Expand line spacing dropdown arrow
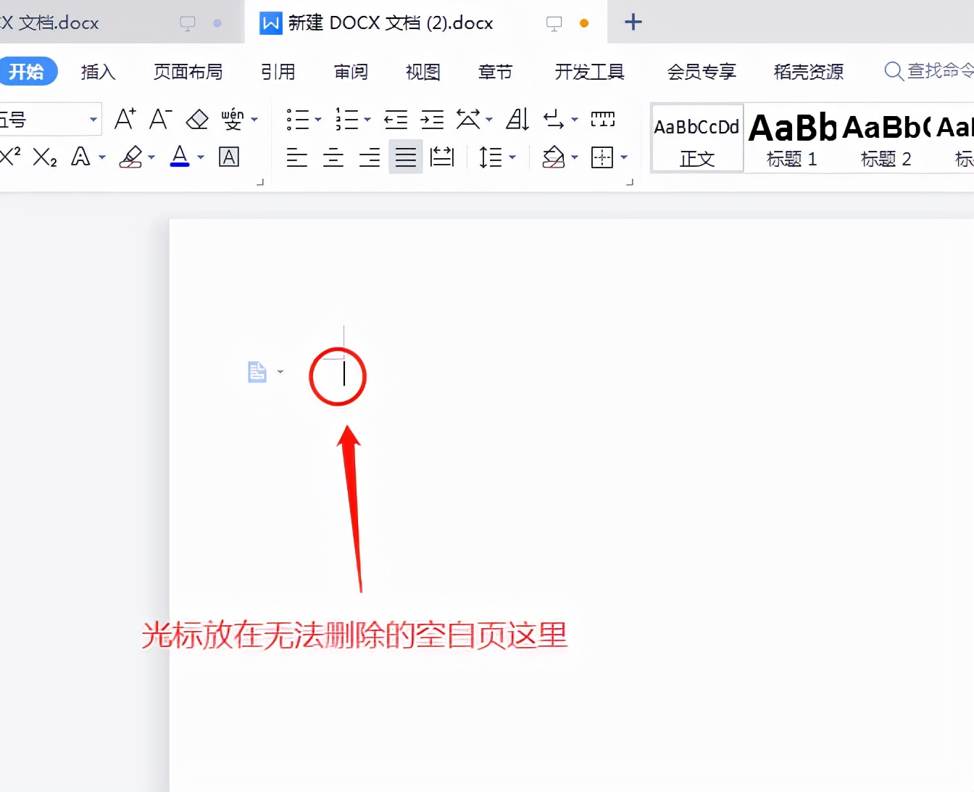The height and width of the screenshot is (792, 974). pyautogui.click(x=512, y=157)
